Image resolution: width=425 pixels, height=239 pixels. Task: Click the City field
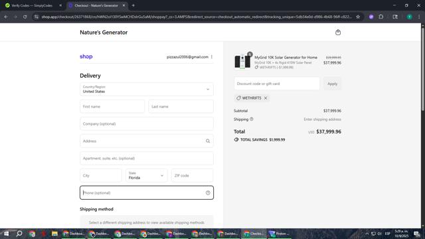tap(101, 175)
